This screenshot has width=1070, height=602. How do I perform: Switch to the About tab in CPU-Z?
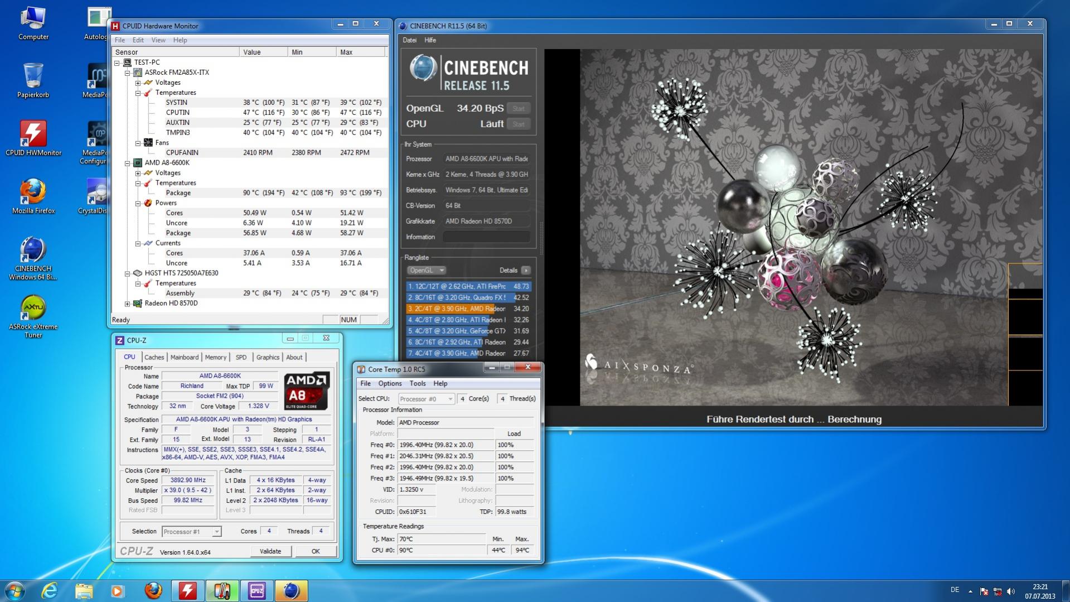pos(294,358)
